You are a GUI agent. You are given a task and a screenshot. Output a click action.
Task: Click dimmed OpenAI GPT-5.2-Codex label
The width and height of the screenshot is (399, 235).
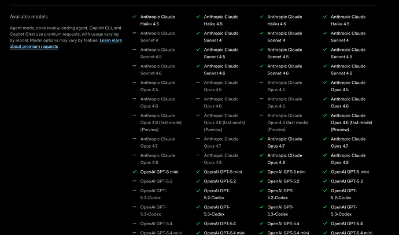[153, 194]
